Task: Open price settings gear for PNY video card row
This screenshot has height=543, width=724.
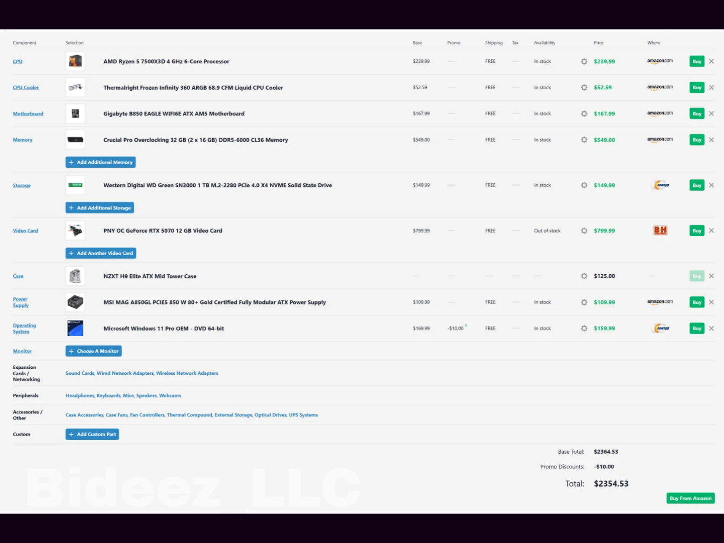Action: coord(584,231)
